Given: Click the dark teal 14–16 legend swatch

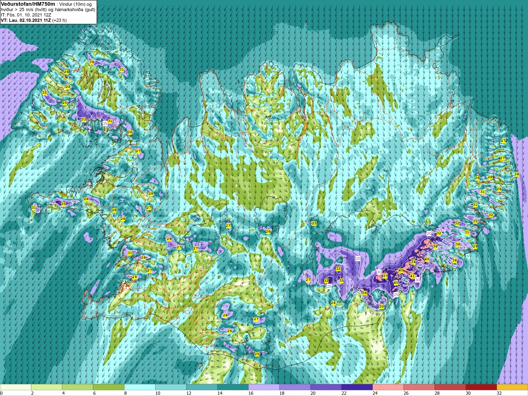Looking at the screenshot, I should tap(233, 387).
